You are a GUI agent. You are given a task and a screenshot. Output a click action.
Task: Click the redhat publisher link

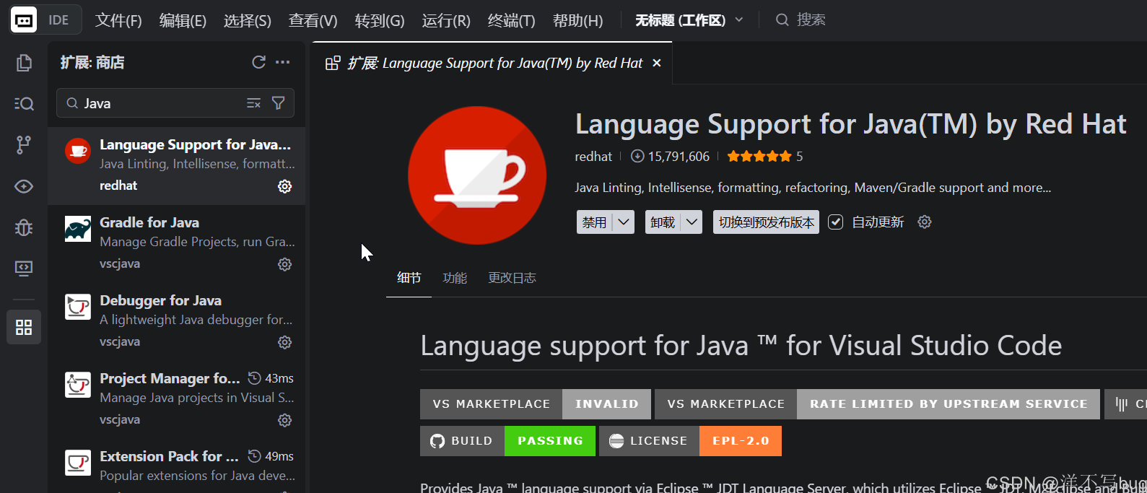coord(593,156)
